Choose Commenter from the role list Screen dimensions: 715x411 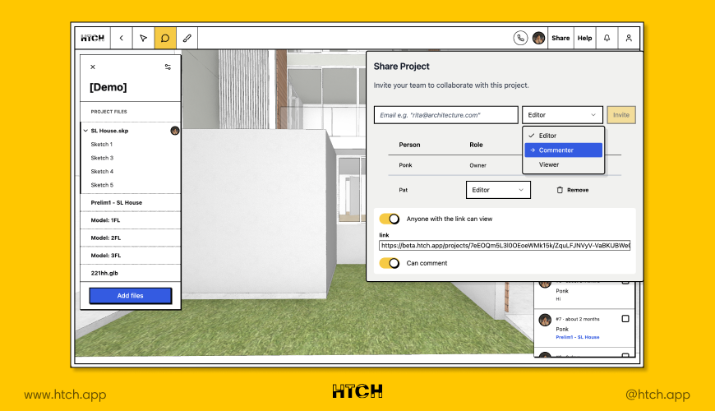tap(563, 150)
